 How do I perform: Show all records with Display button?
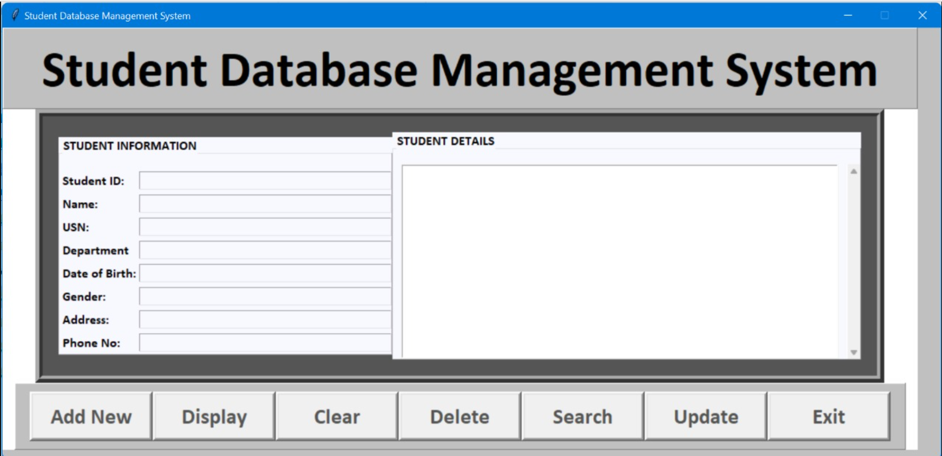point(214,416)
